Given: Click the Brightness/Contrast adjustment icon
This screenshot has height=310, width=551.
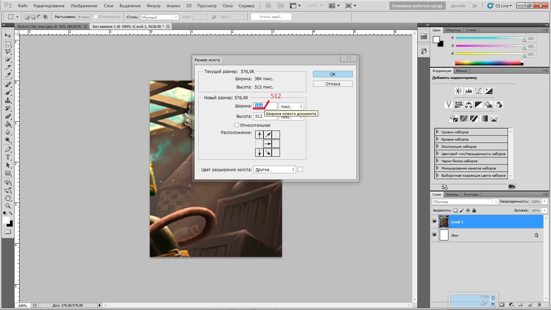Looking at the screenshot, I should click(458, 91).
